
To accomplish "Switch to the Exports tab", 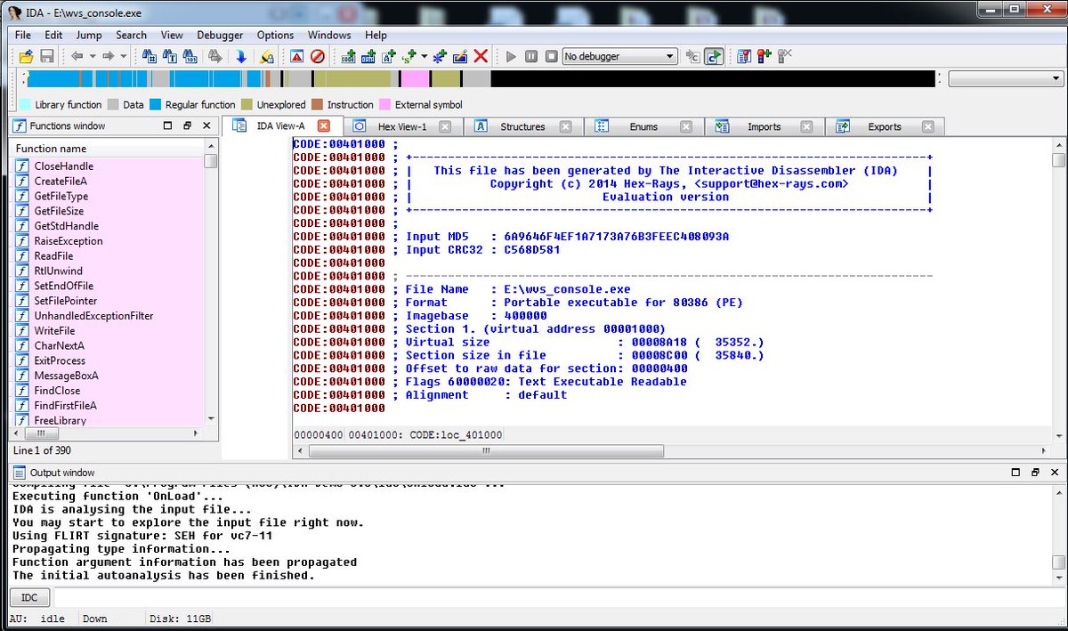I will pyautogui.click(x=885, y=126).
